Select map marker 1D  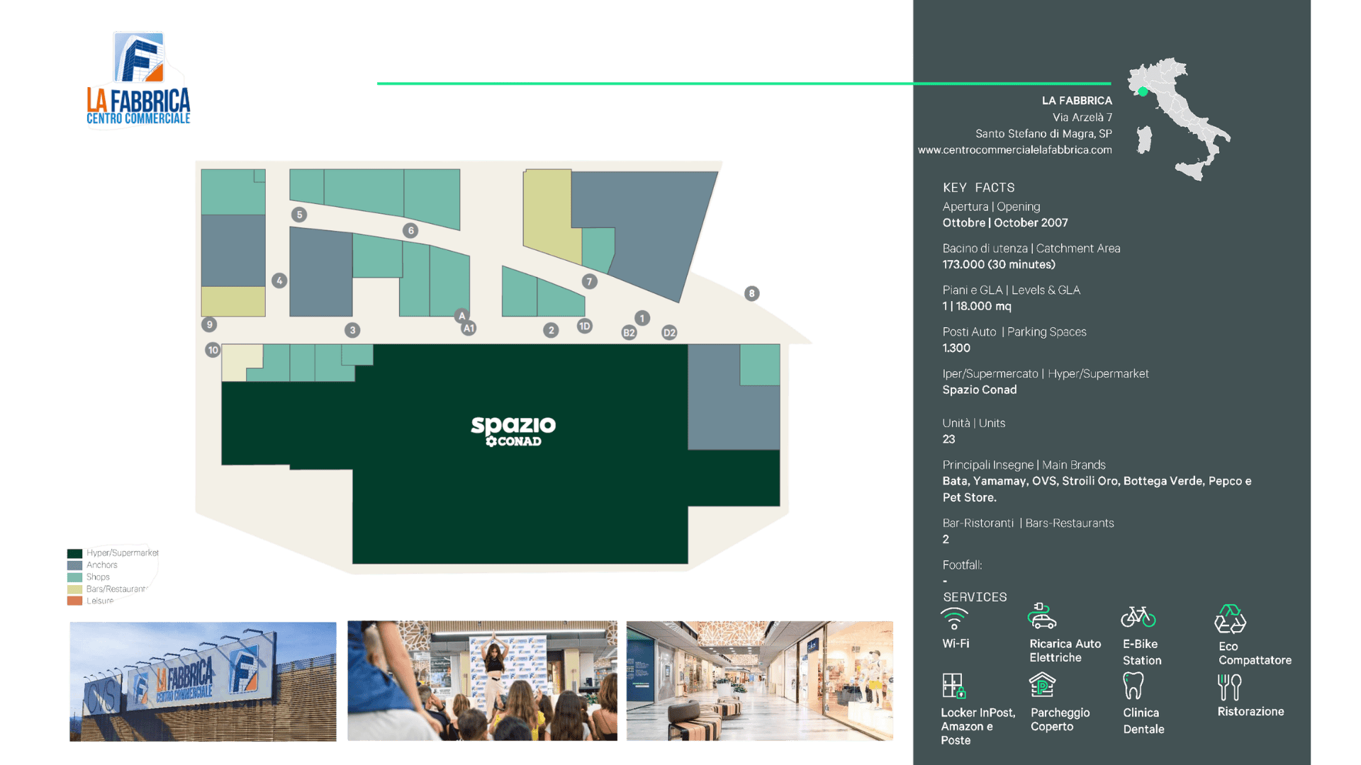(x=584, y=326)
